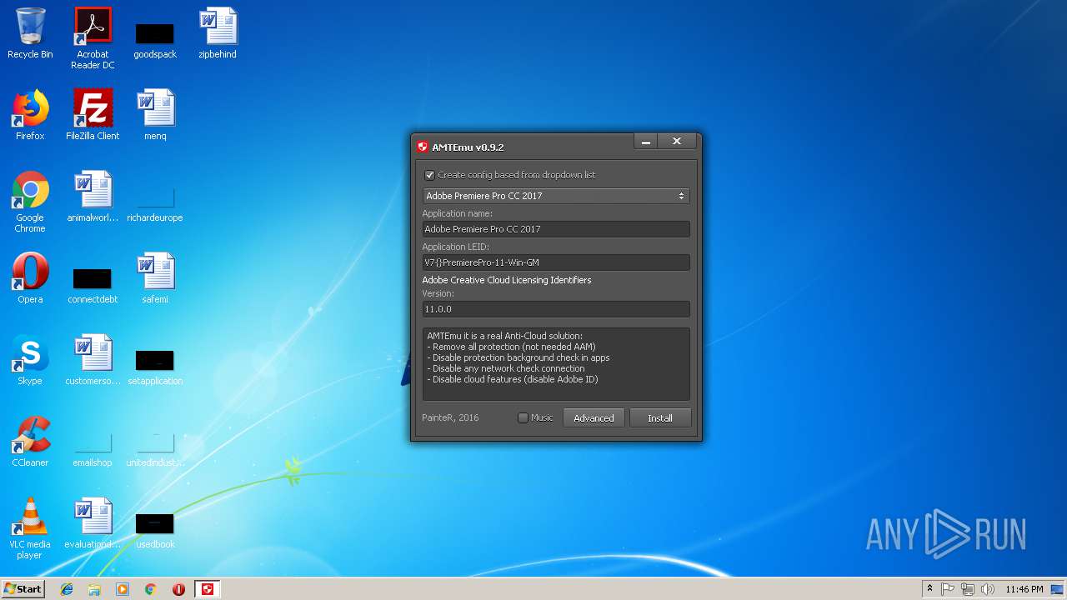Minimize the AMTEmu window

[646, 142]
